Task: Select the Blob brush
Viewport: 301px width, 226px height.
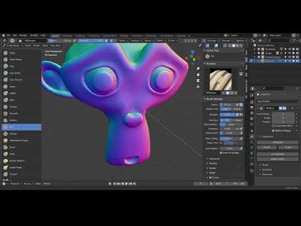Action: 21,100
